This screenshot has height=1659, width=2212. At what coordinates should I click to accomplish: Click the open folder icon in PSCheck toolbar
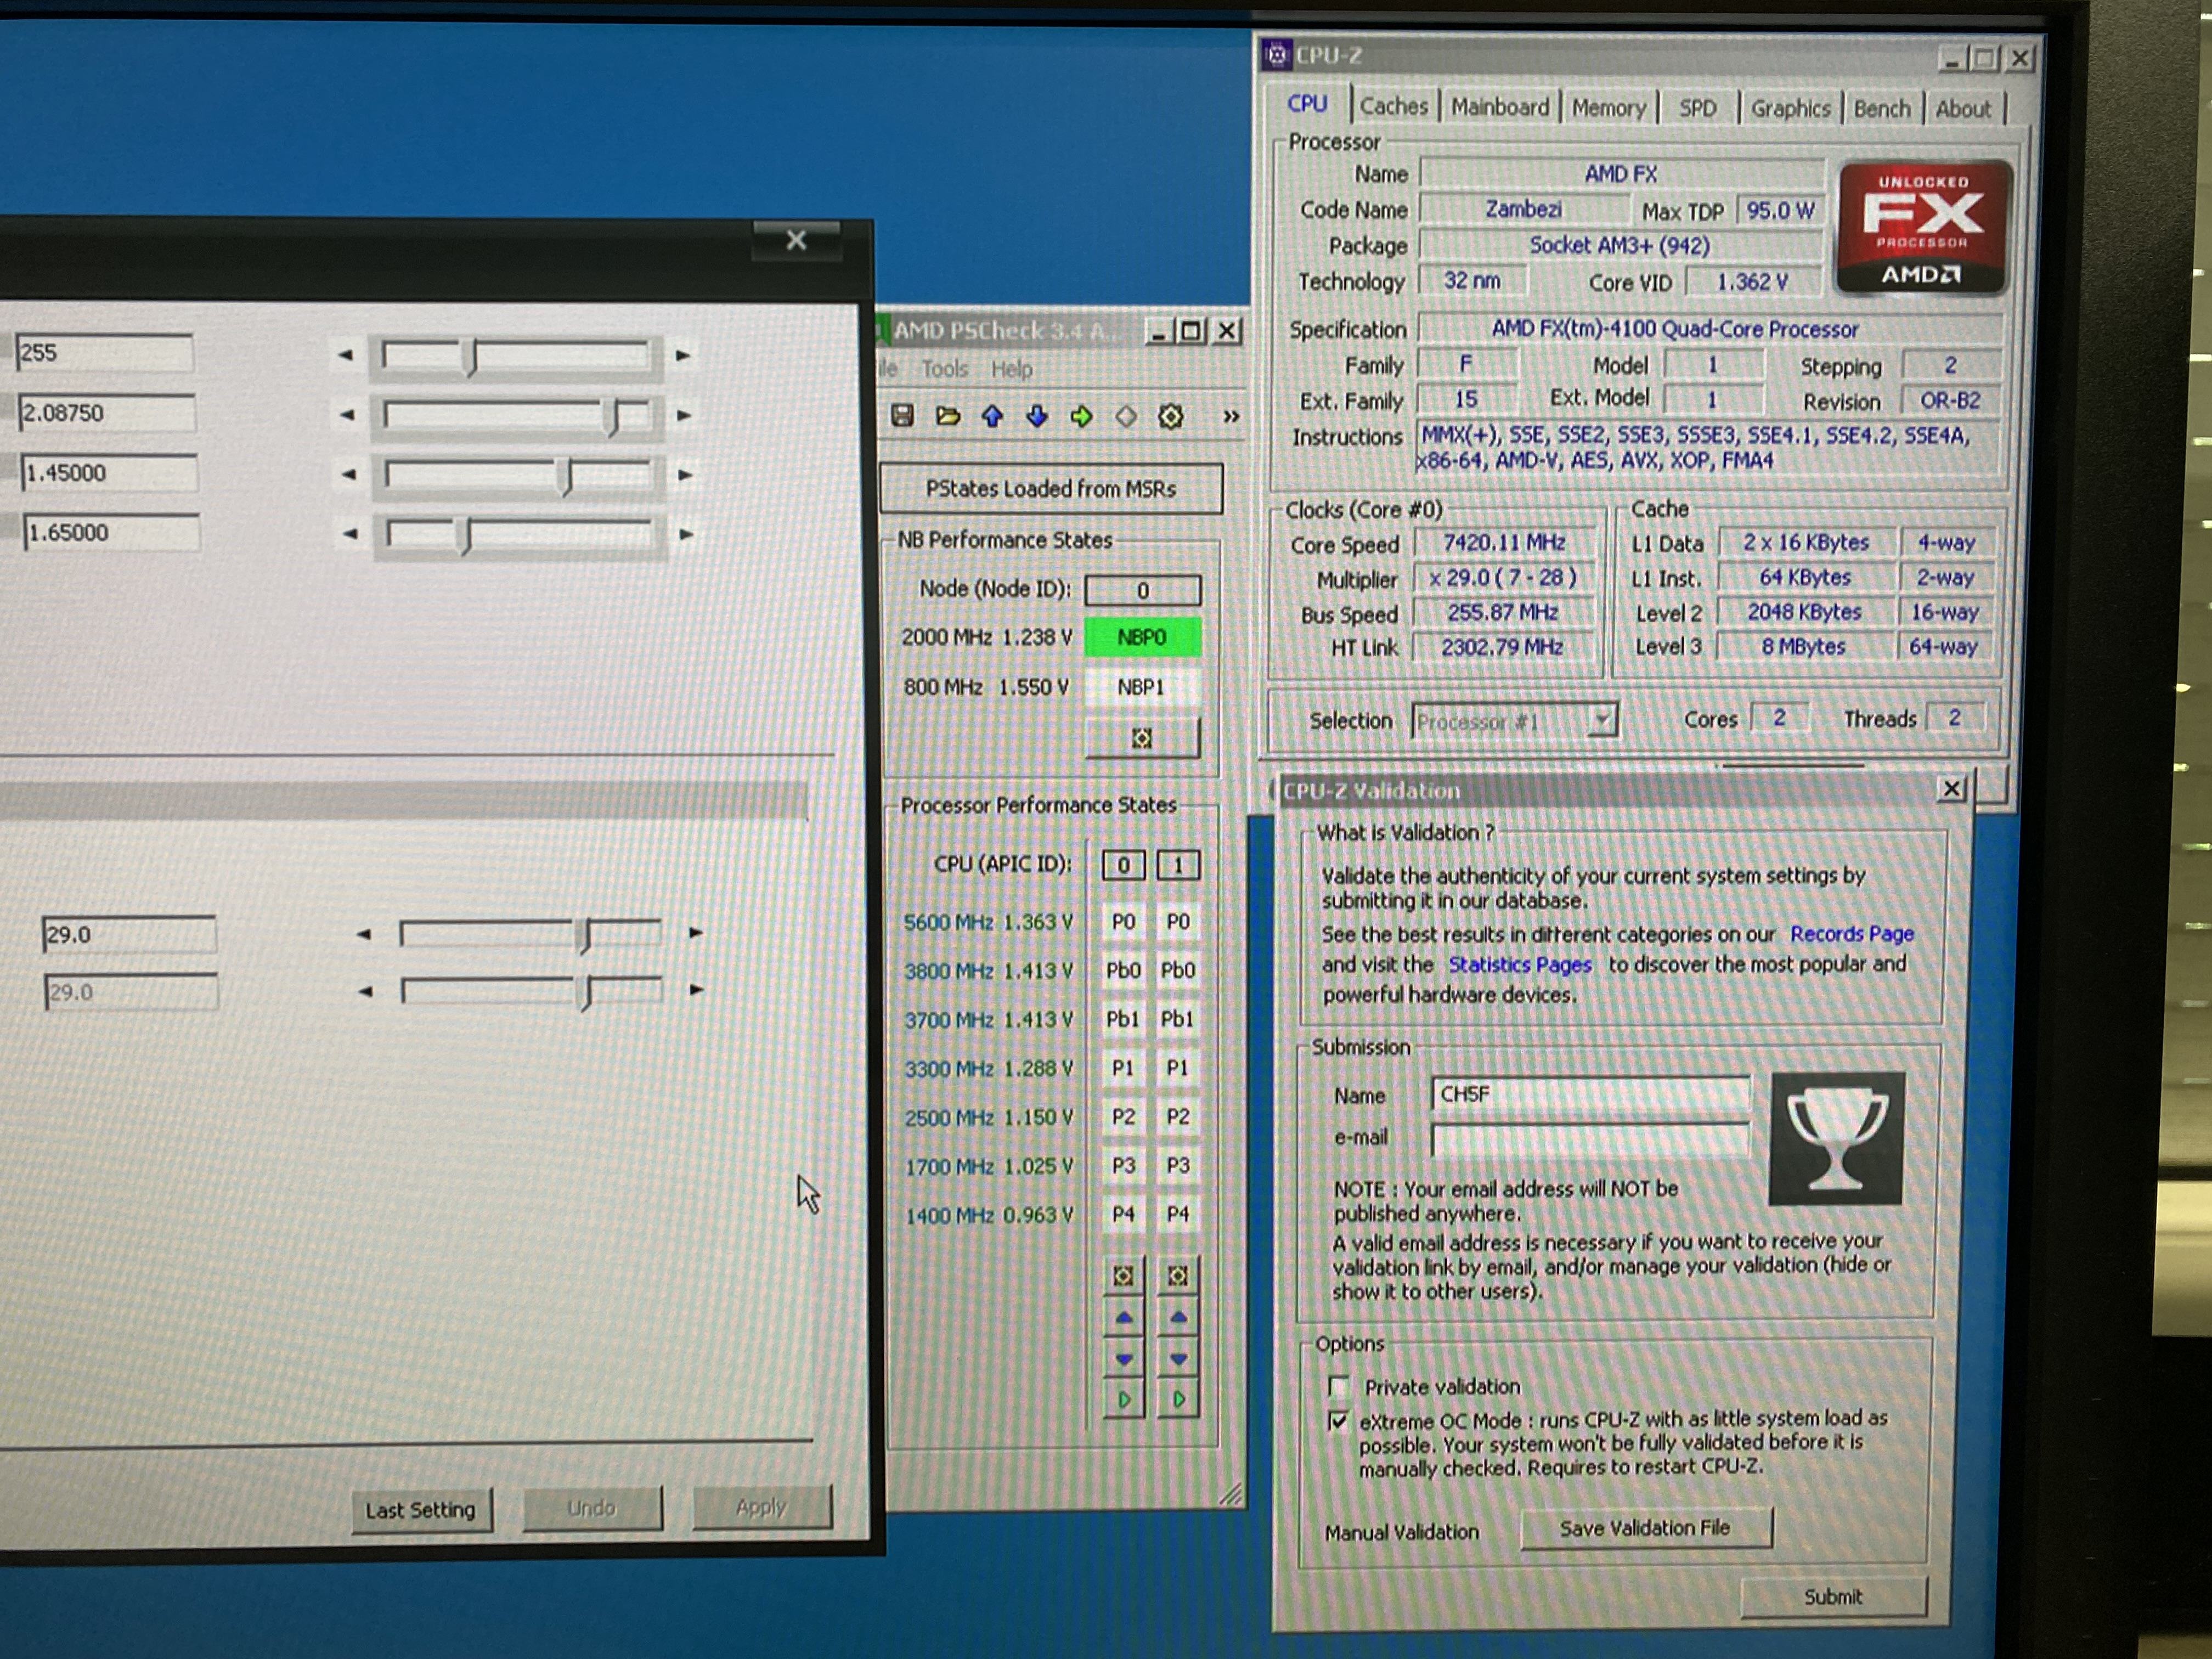[x=947, y=416]
